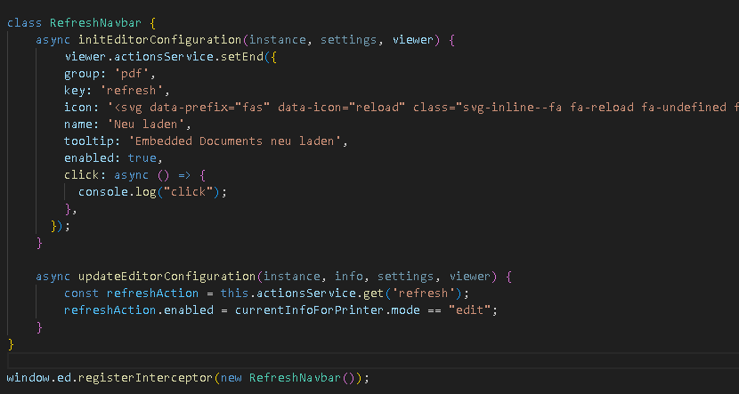Click the class name 'RefreshNavbar' in the class declaration
Viewport: 739px width, 394px height.
point(95,23)
